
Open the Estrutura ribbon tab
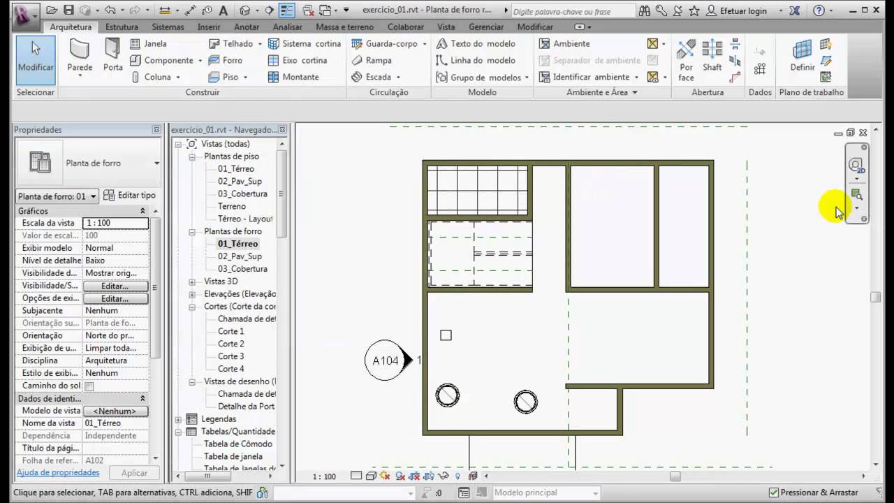pyautogui.click(x=122, y=27)
